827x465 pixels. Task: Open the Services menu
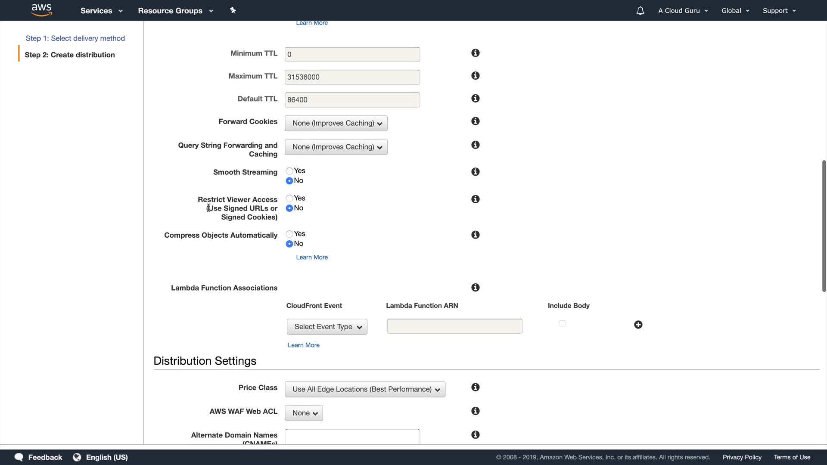click(101, 11)
